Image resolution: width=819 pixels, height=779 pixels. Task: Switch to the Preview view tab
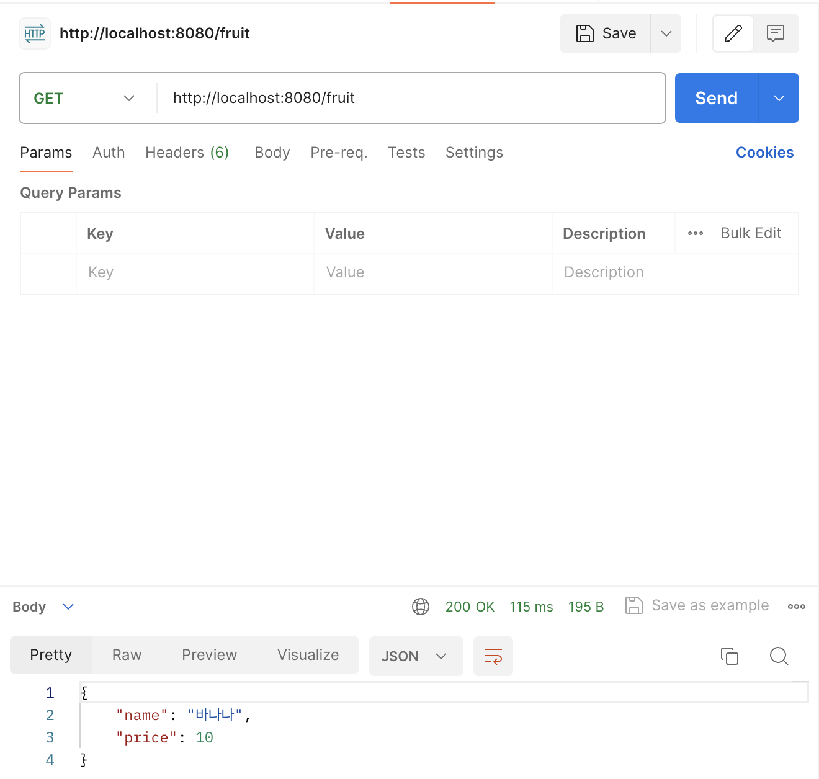(210, 655)
